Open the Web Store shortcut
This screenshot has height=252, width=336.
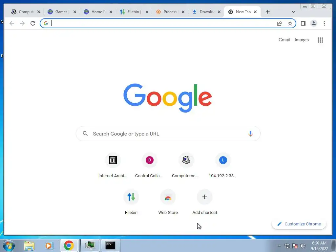click(168, 202)
